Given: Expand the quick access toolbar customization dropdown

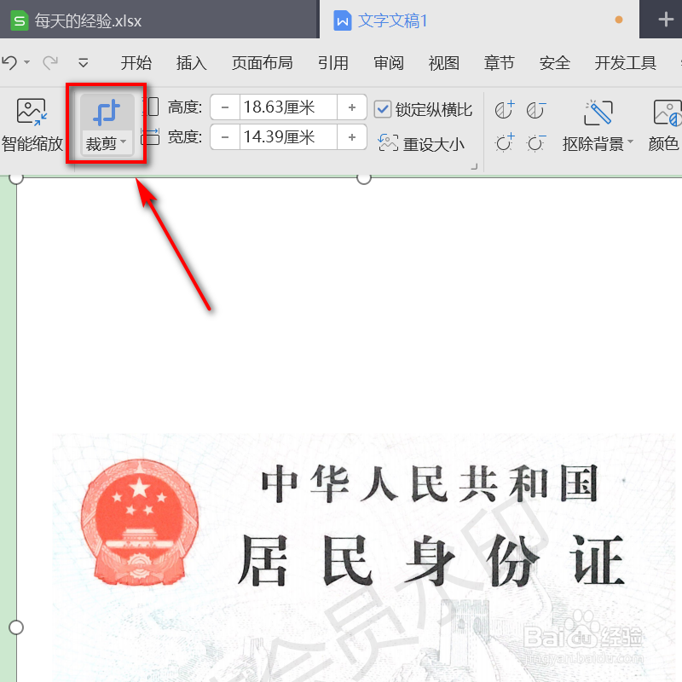Looking at the screenshot, I should pyautogui.click(x=83, y=63).
